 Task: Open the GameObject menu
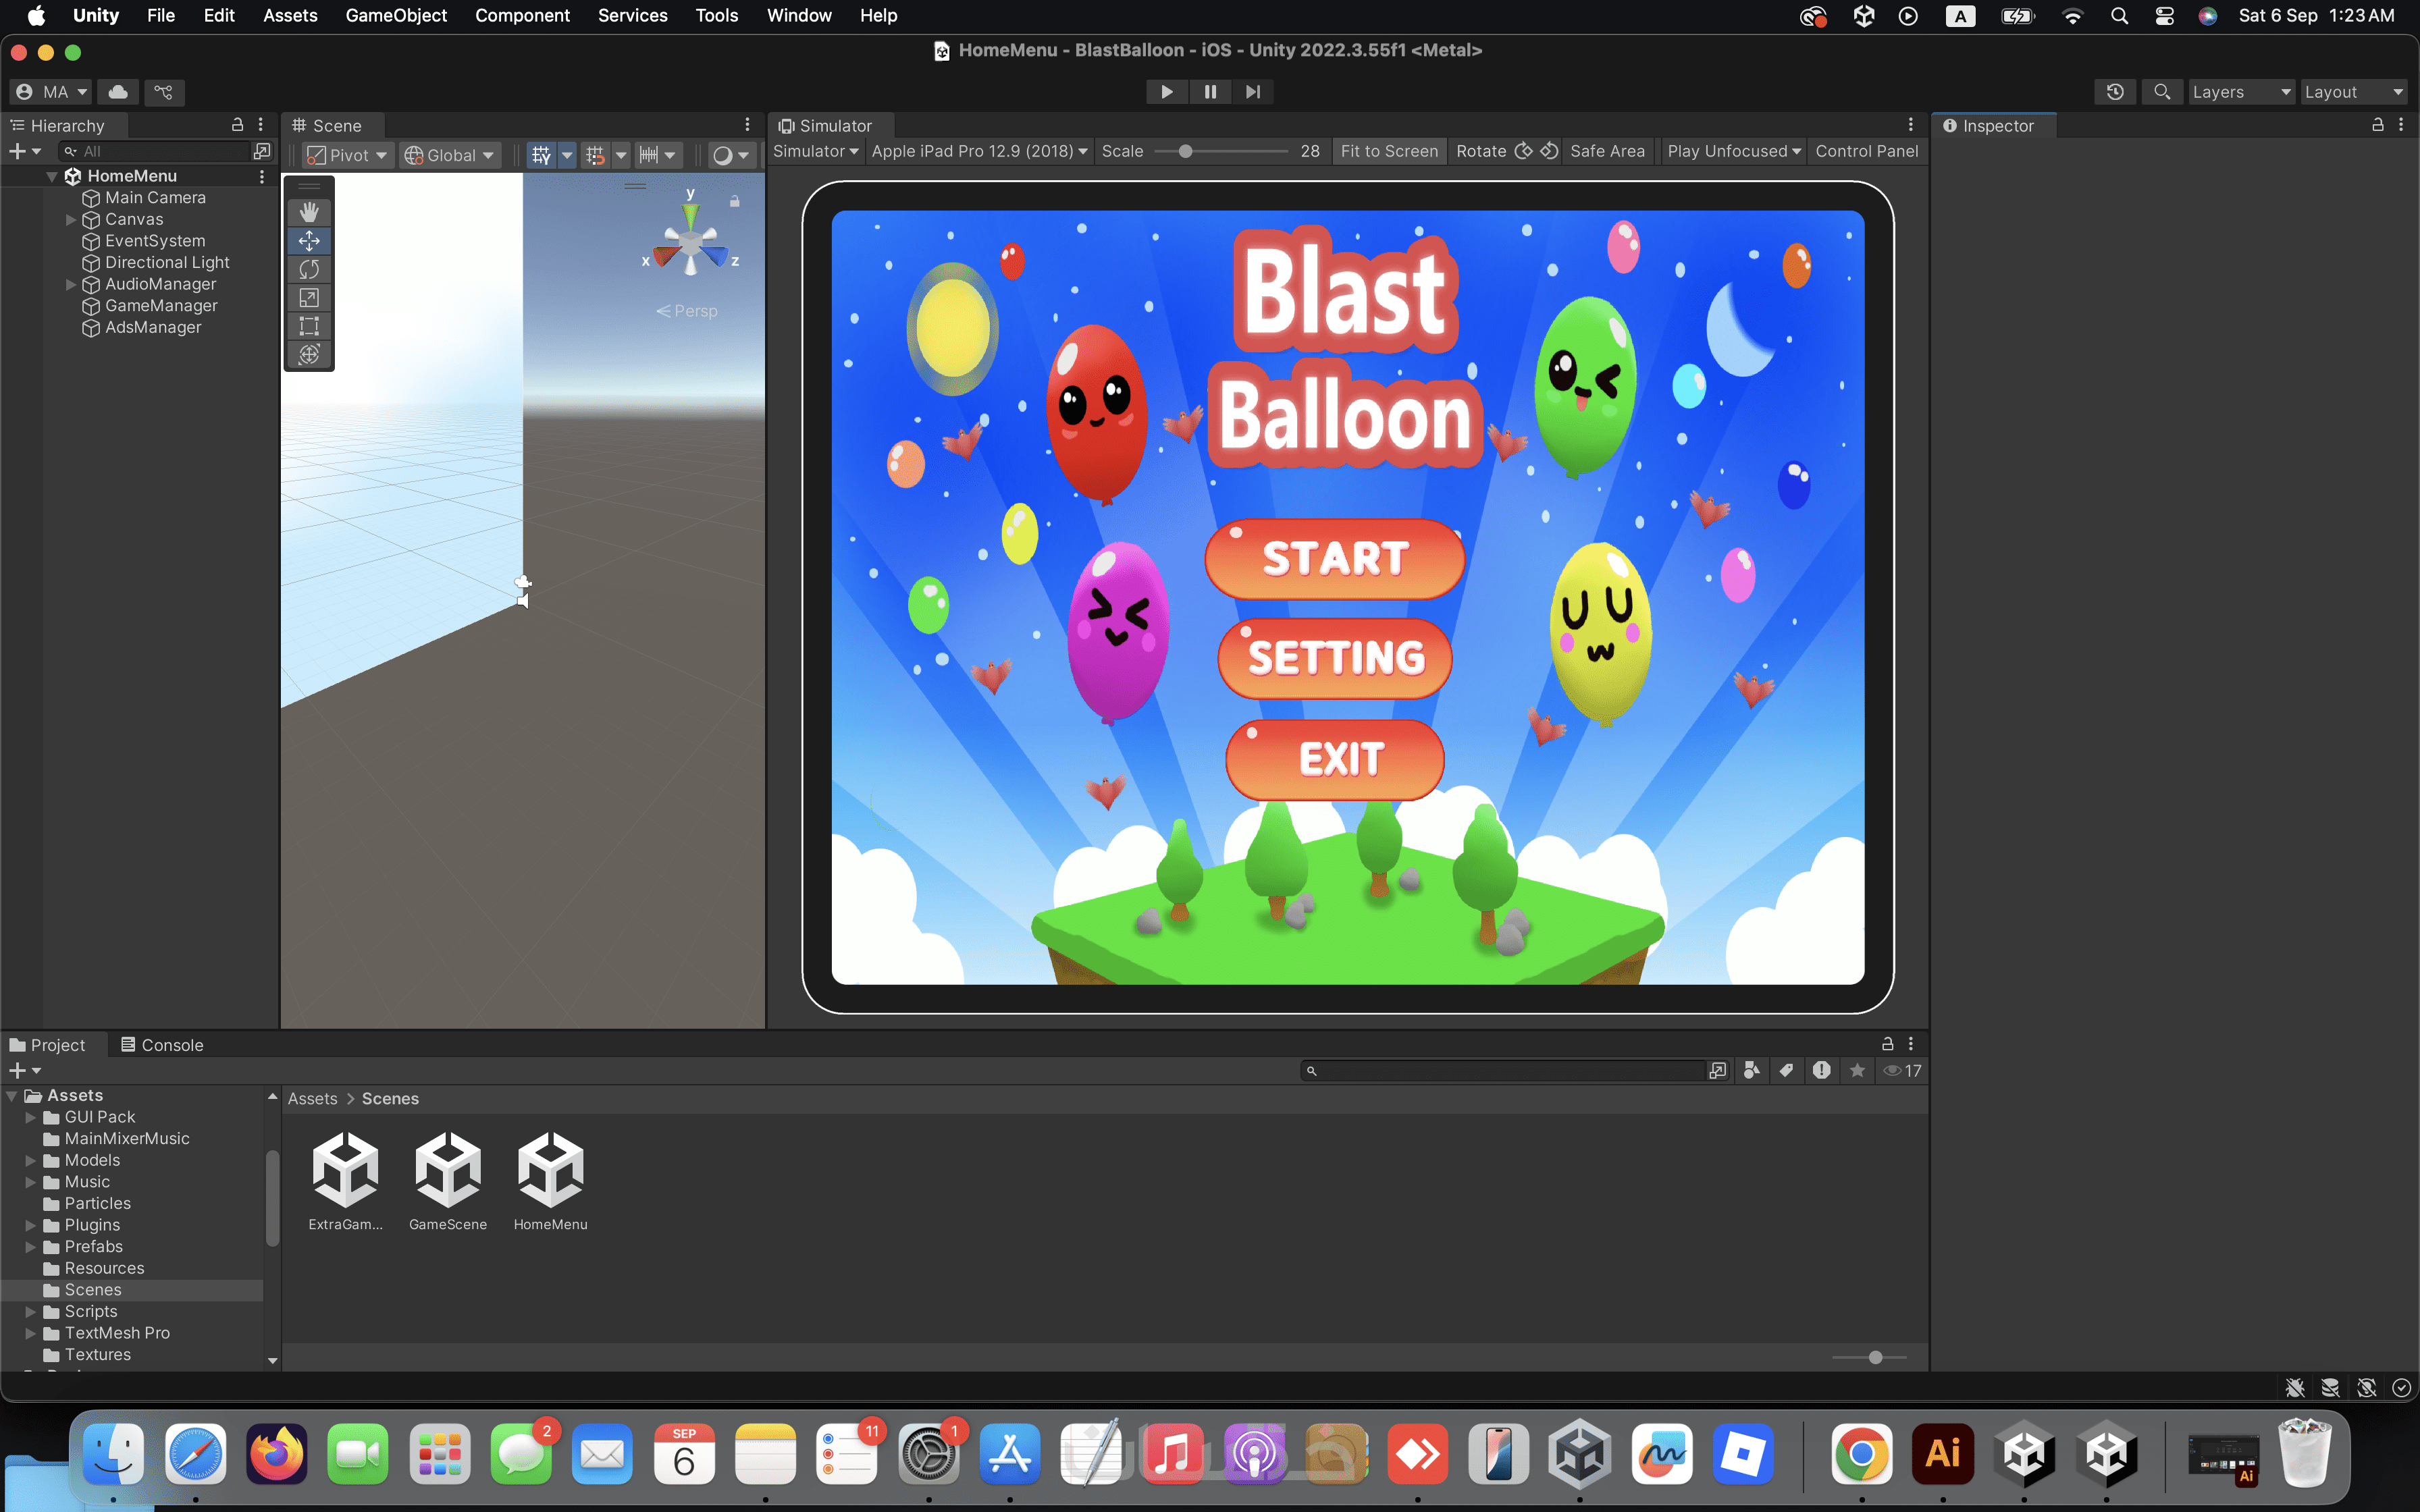(396, 15)
